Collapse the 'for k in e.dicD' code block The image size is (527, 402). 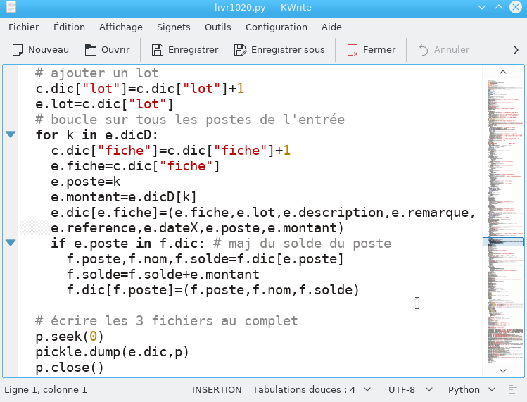(x=11, y=134)
